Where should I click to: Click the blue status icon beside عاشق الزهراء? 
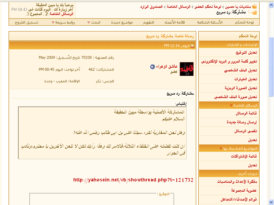152,67
